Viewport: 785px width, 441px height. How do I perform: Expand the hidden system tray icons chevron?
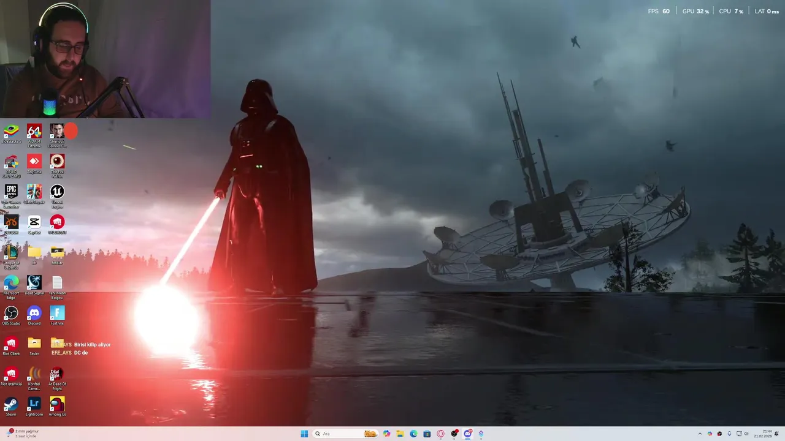(x=700, y=434)
